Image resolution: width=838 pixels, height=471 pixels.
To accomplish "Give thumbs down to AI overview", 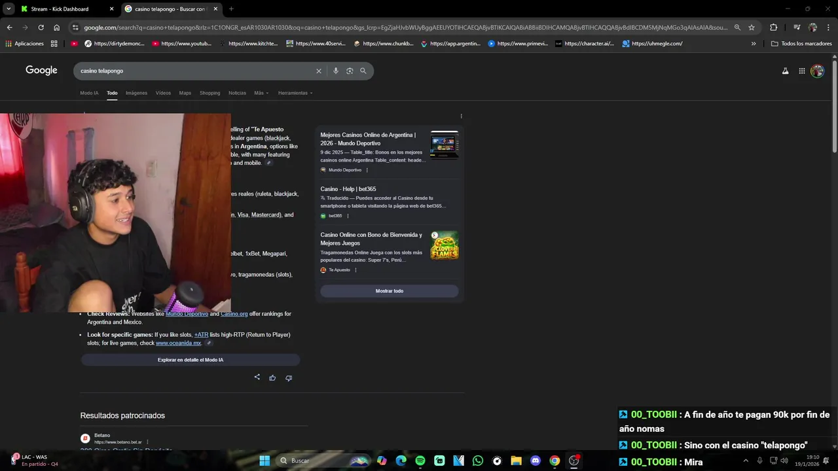I will [x=289, y=377].
